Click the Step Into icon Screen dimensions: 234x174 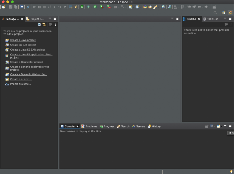(54, 7)
